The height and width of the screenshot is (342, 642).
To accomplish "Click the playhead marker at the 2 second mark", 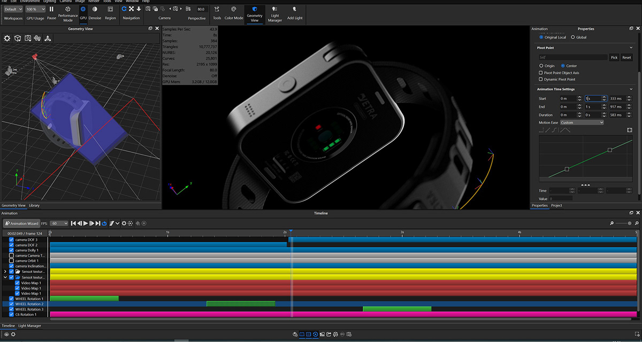I will [x=291, y=231].
